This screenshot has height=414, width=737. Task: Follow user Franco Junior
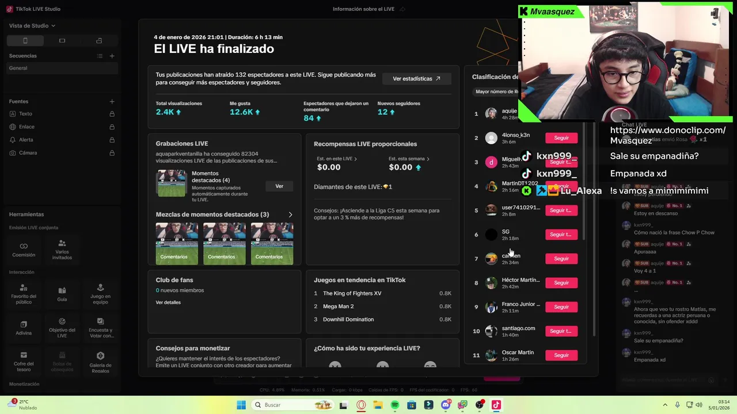(561, 307)
